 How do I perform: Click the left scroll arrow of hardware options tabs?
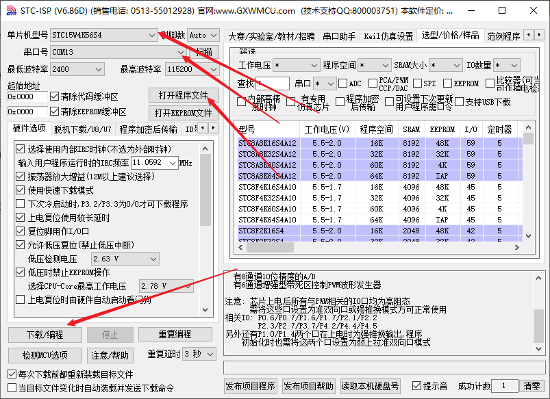pyautogui.click(x=203, y=128)
